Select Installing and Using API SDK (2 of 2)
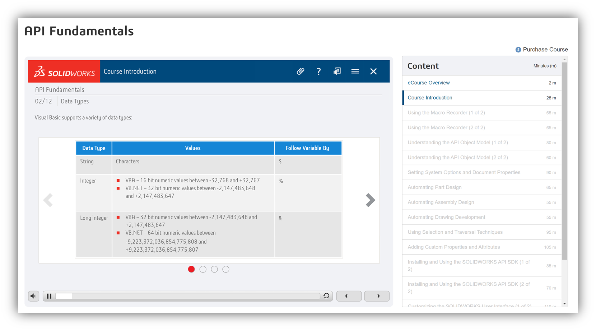The width and height of the screenshot is (596, 331). (482, 288)
